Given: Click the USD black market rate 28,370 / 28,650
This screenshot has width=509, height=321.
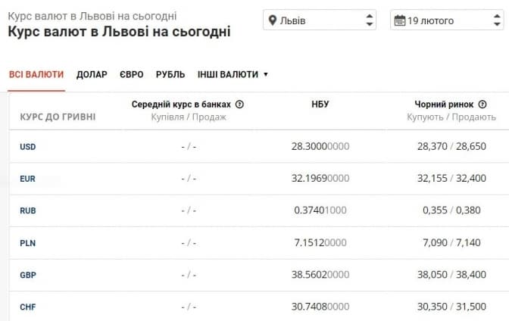Looking at the screenshot, I should 451,146.
